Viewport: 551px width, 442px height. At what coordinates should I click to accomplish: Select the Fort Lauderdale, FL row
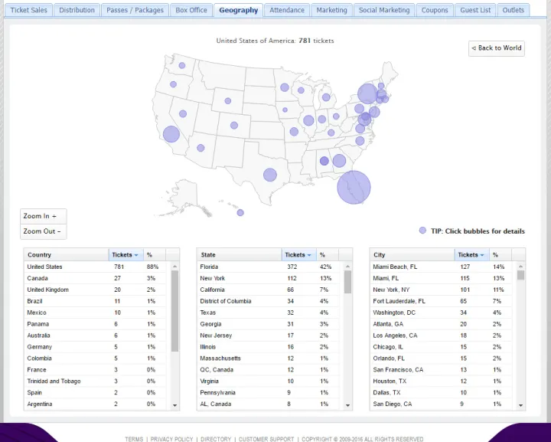click(441, 301)
